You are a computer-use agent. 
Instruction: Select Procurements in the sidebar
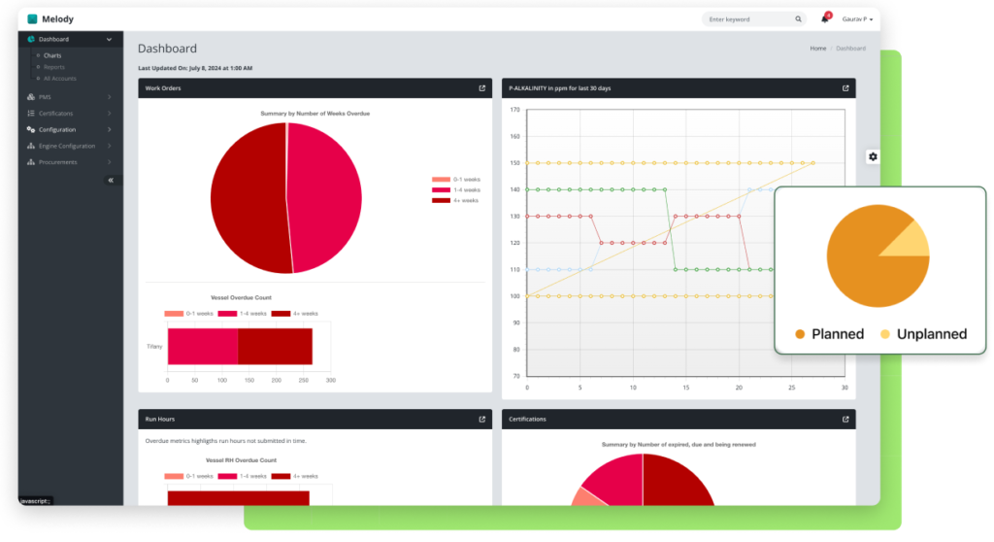click(x=57, y=162)
